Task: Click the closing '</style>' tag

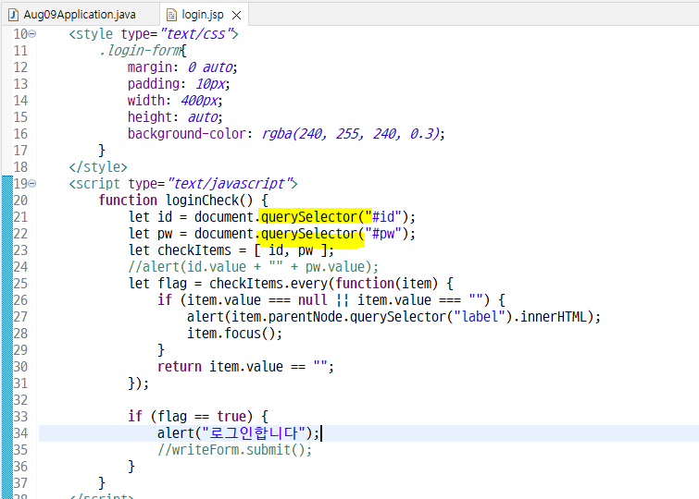Action: point(98,167)
